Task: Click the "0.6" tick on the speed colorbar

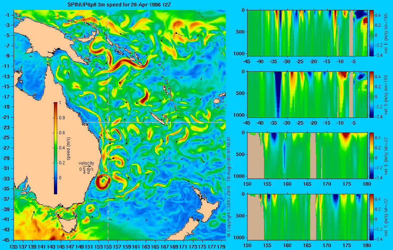Action: pyautogui.click(x=62, y=133)
